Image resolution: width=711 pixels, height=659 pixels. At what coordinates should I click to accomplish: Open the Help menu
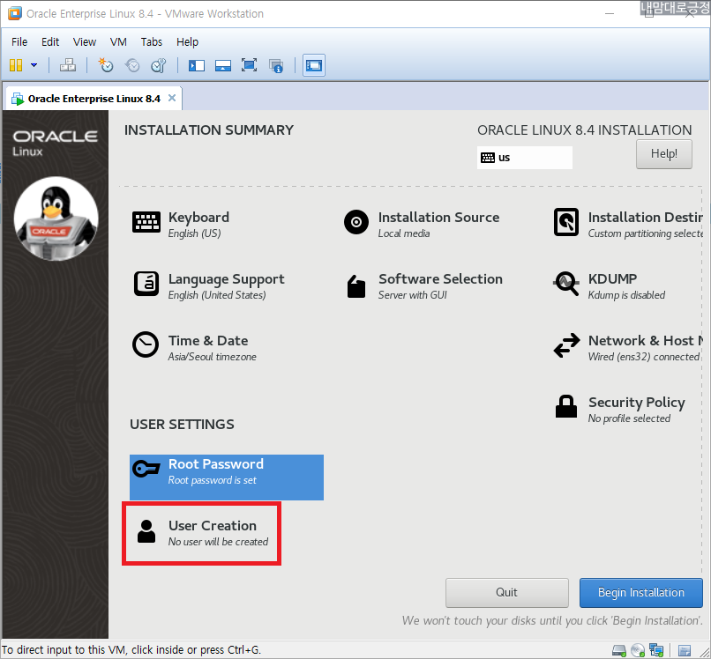coord(187,41)
